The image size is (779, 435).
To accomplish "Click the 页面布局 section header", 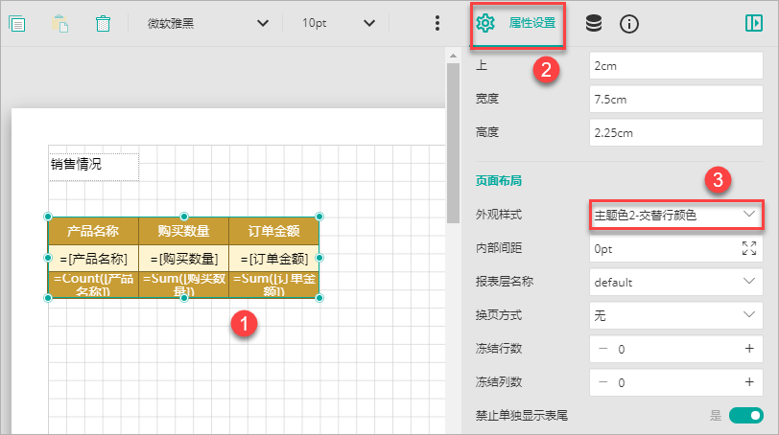I will coord(498,180).
